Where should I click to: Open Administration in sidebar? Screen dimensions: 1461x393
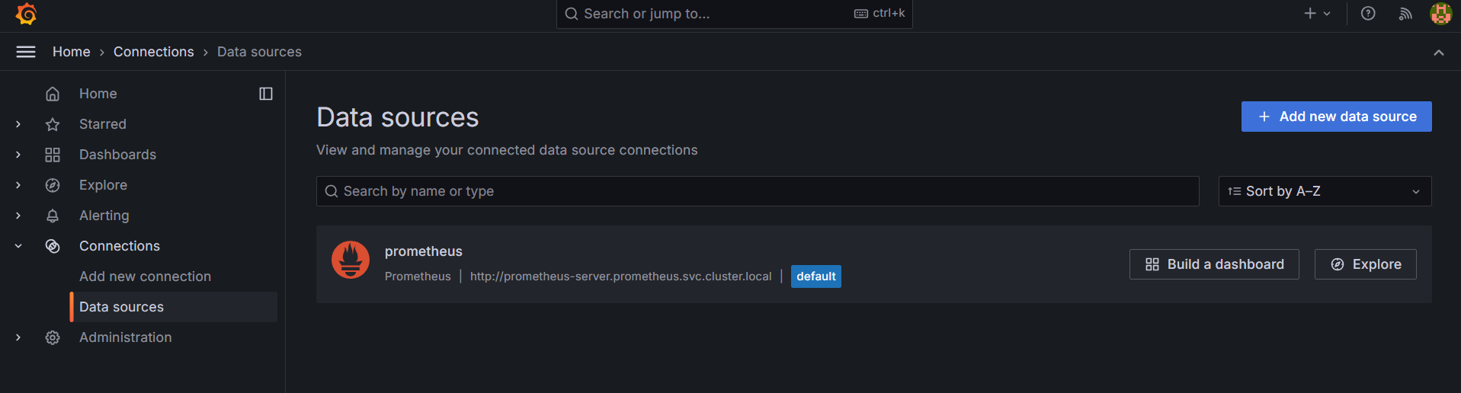[x=126, y=337]
